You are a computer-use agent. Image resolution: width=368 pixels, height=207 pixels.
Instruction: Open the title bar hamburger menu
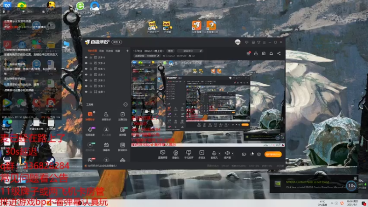click(264, 42)
